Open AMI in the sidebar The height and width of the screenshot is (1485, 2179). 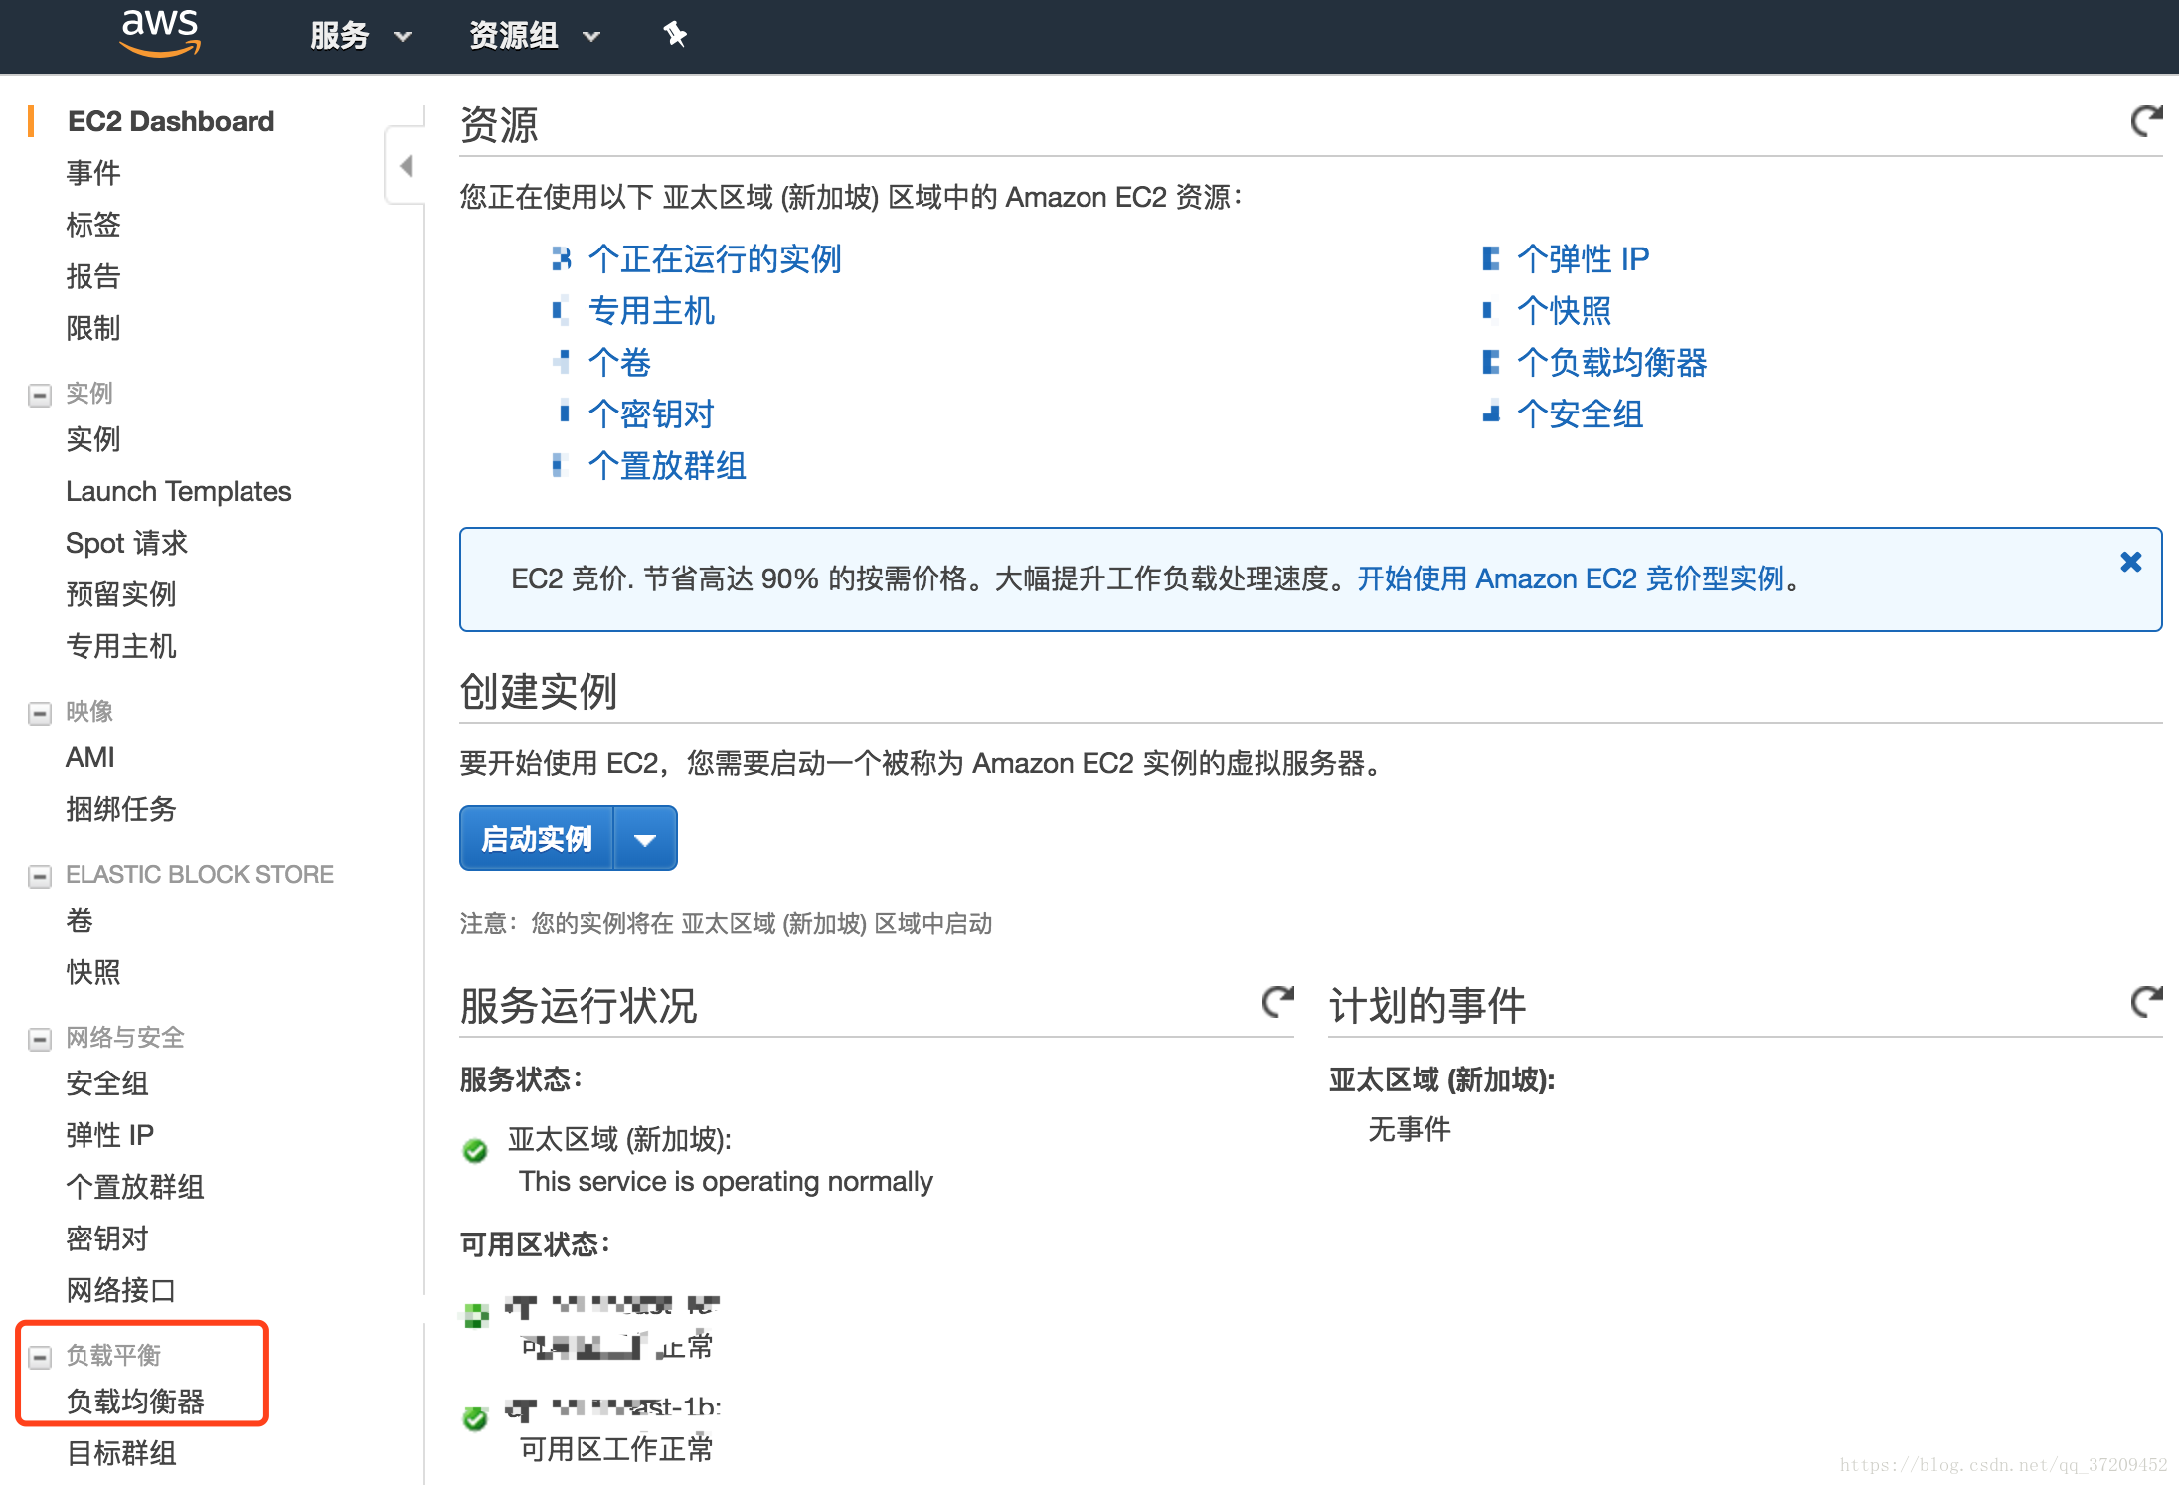point(90,757)
